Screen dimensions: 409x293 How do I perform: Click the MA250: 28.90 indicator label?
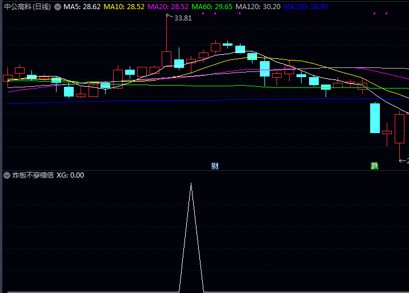(x=306, y=7)
